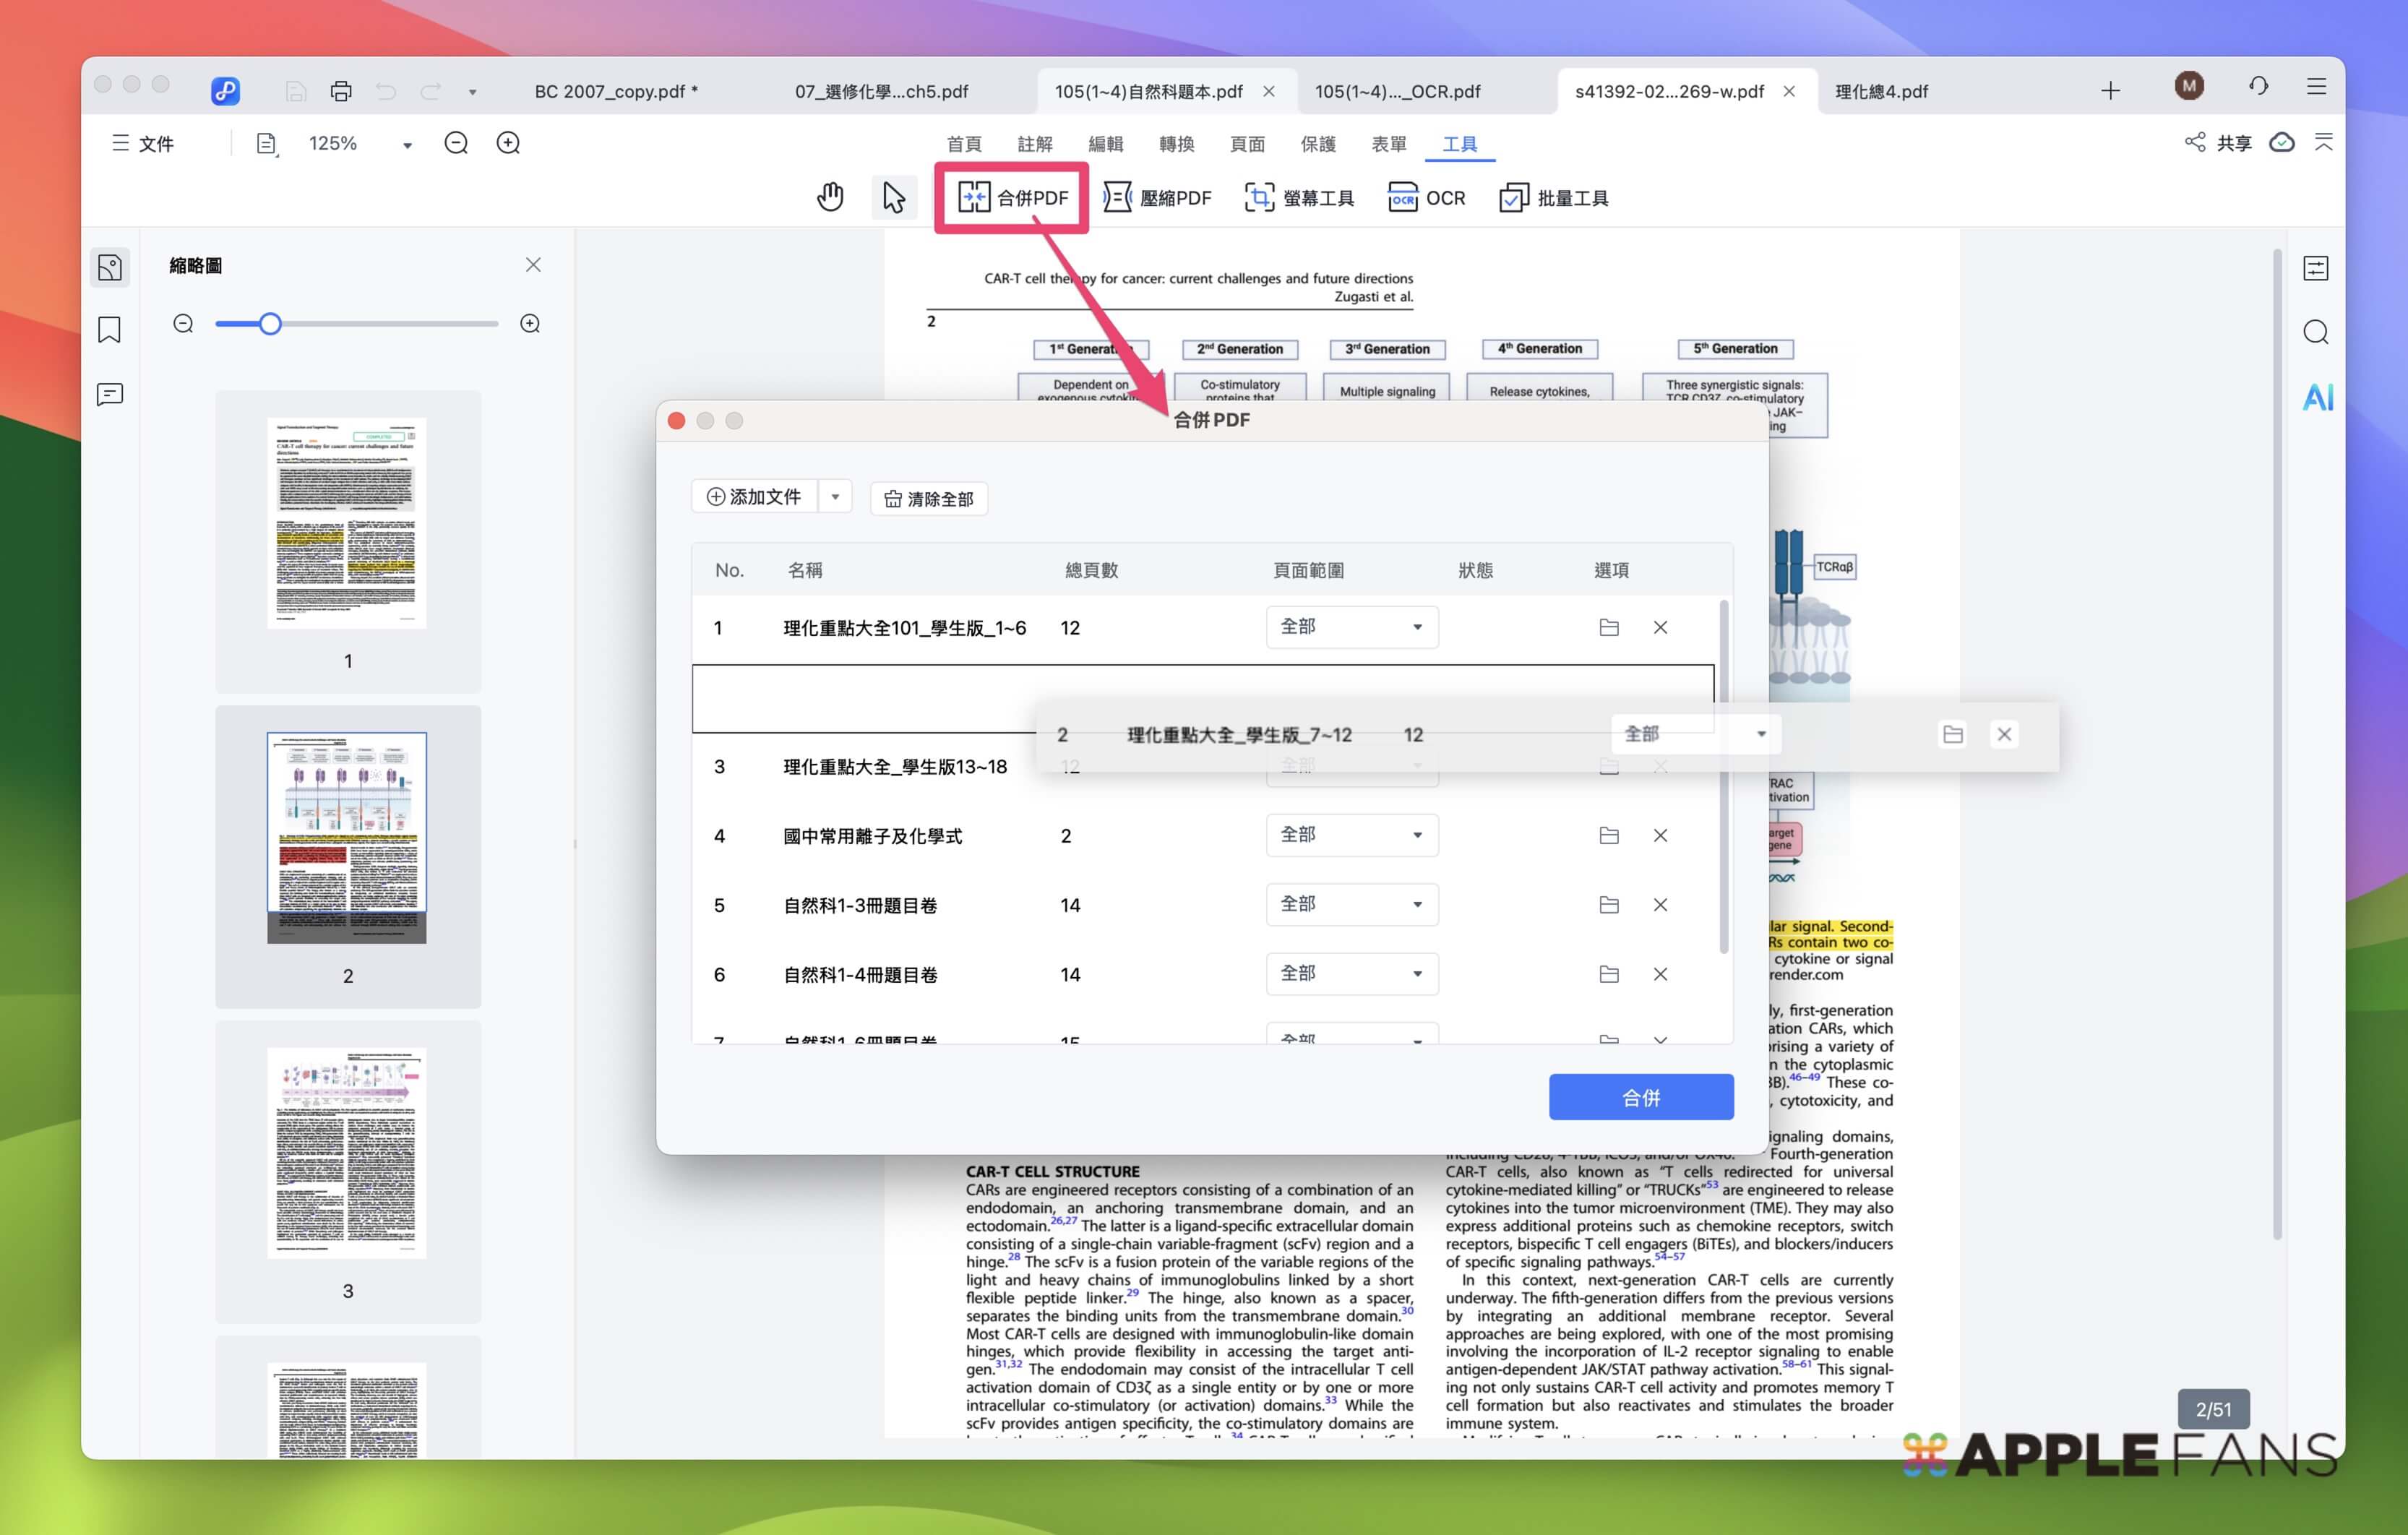This screenshot has height=1535, width=2408.
Task: Click zoom-out magnifier in main toolbar
Action: 456,143
